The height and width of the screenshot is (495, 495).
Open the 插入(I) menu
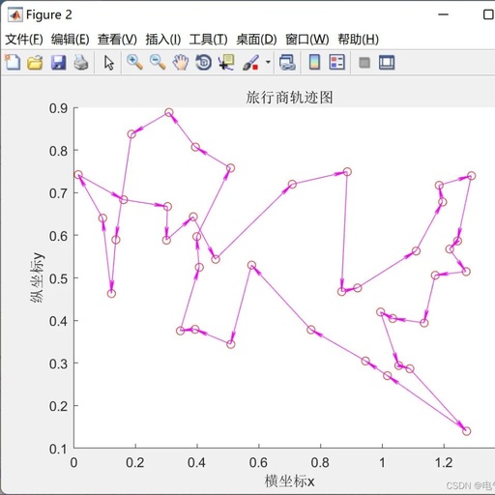(x=163, y=40)
